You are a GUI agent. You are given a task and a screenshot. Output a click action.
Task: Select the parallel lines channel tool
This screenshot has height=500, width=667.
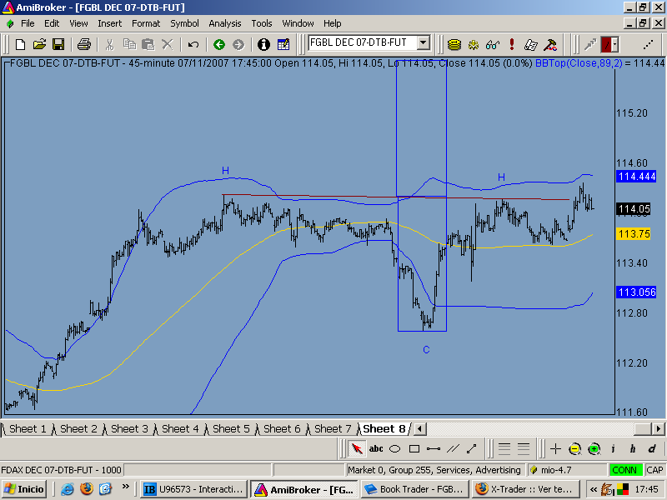453,448
